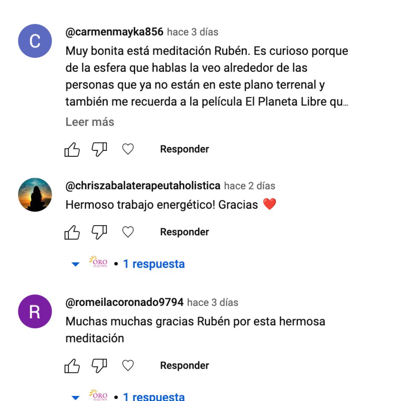Show replies under chriszabala's comment arrow
The width and height of the screenshot is (401, 401).
pos(75,264)
